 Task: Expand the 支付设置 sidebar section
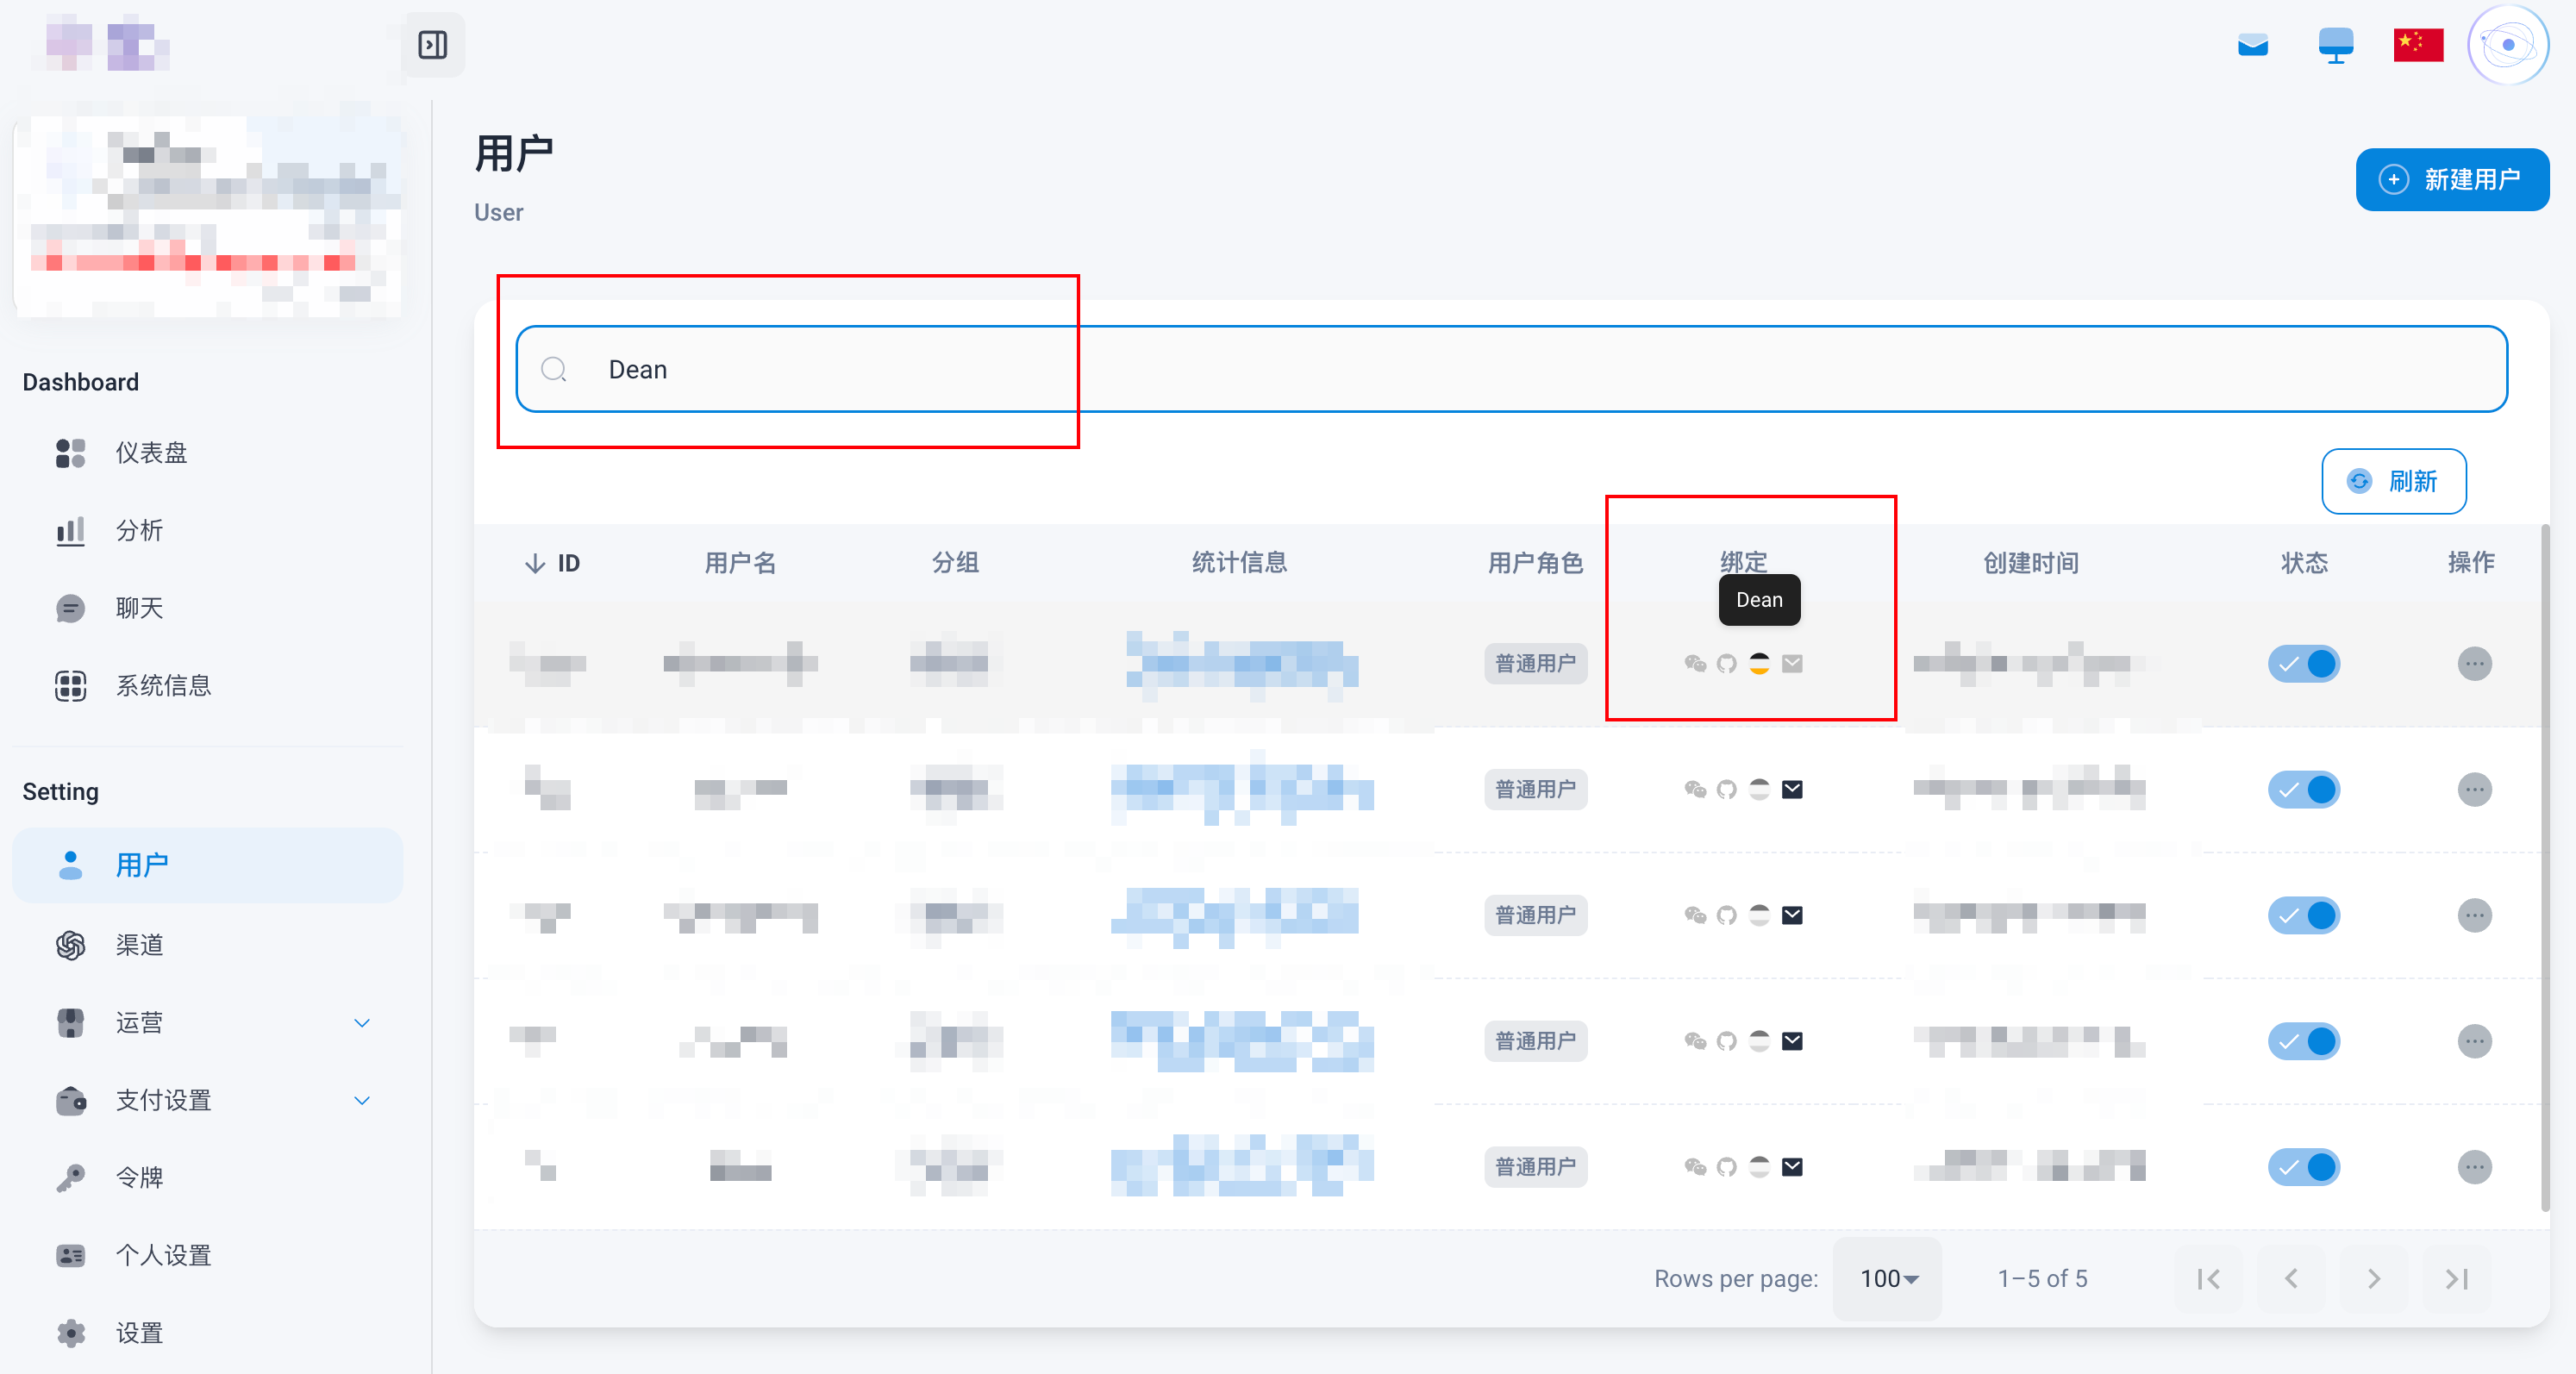pos(208,1100)
